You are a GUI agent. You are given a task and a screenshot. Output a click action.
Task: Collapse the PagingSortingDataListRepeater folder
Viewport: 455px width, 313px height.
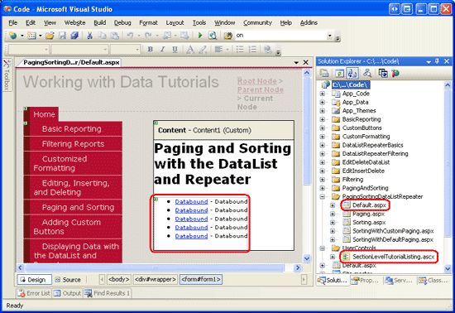[323, 196]
